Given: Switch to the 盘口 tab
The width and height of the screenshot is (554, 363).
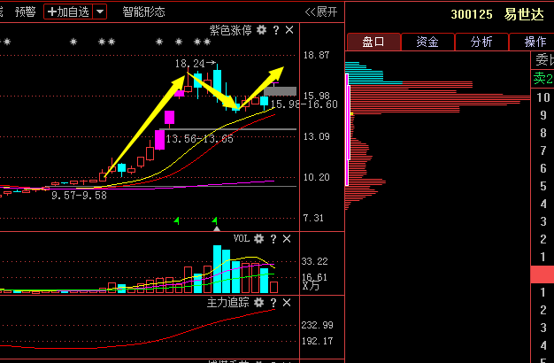Looking at the screenshot, I should (x=373, y=42).
